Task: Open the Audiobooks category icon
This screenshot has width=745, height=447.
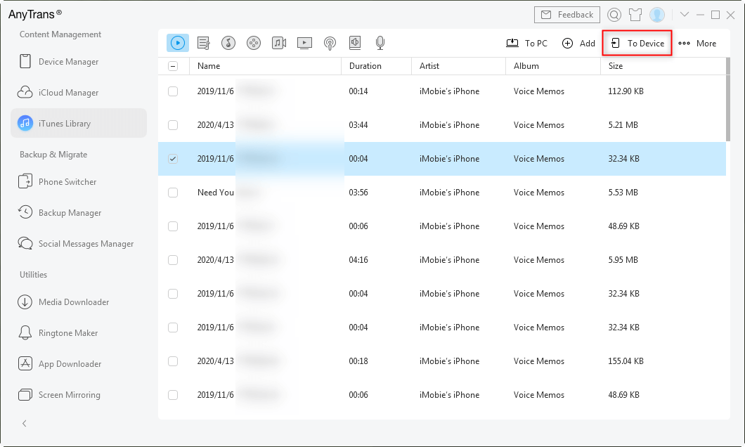Action: coord(355,43)
